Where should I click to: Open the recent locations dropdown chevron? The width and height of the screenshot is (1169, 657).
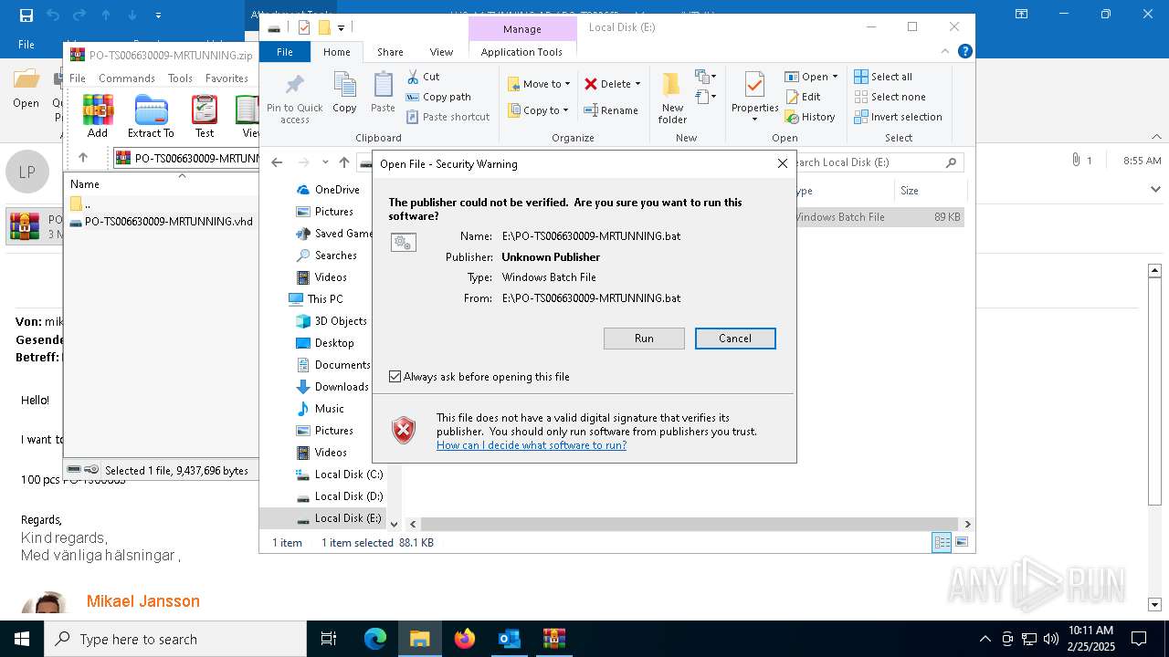325,162
